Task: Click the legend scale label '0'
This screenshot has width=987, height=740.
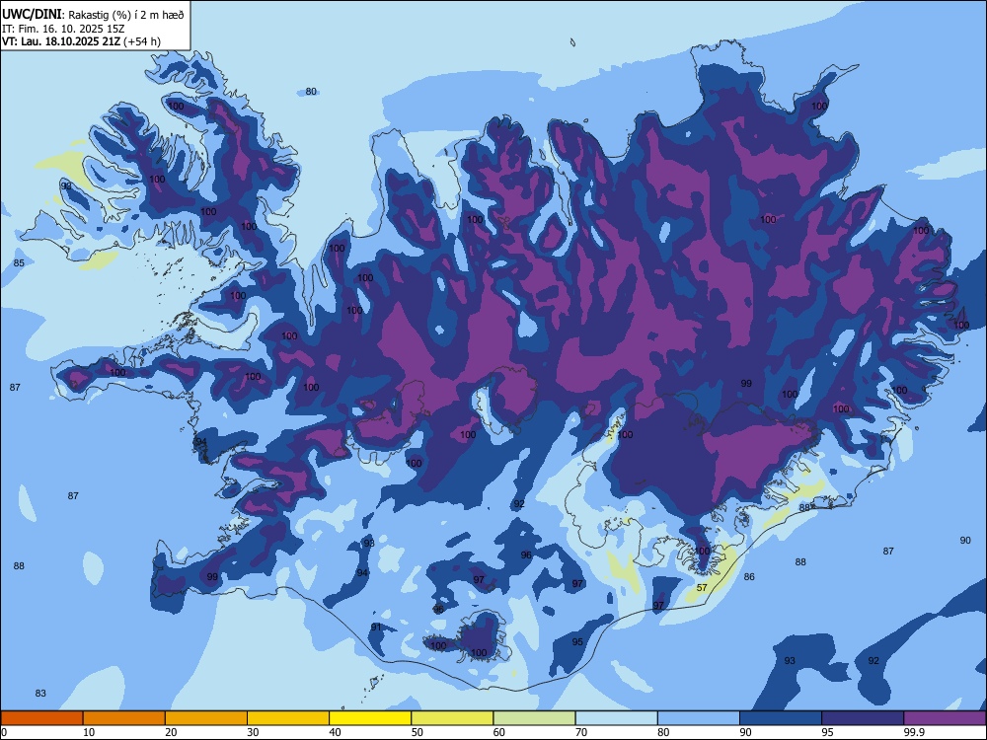Action: click(x=4, y=732)
